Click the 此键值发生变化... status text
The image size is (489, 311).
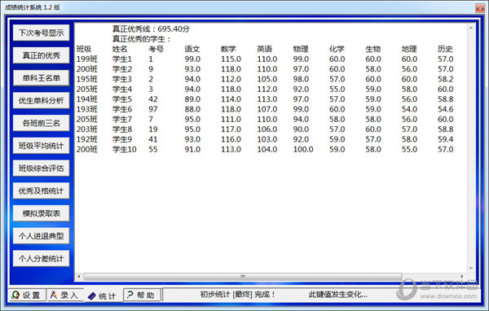pyautogui.click(x=337, y=295)
